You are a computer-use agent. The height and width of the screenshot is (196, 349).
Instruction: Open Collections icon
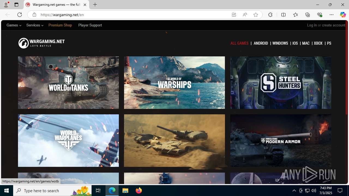pos(308,15)
